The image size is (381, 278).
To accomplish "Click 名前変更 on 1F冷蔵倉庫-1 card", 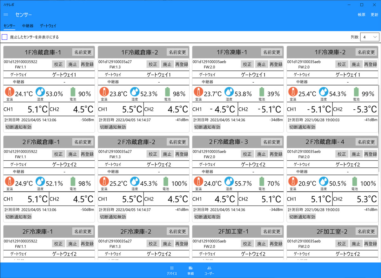I will tap(83, 52).
